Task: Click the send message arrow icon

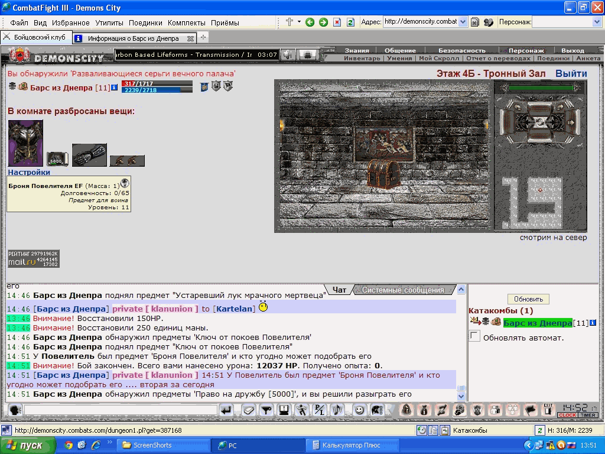Action: pos(226,410)
